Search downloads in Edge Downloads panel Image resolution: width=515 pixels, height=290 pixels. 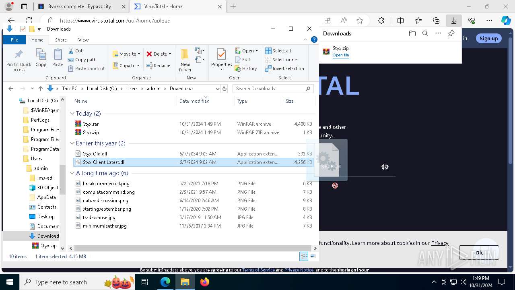[425, 33]
